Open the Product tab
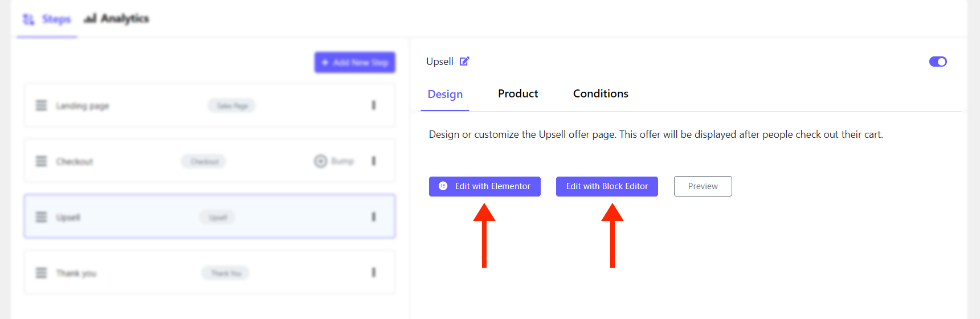This screenshot has width=980, height=319. point(518,93)
